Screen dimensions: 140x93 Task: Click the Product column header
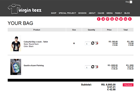[x=37, y=30]
